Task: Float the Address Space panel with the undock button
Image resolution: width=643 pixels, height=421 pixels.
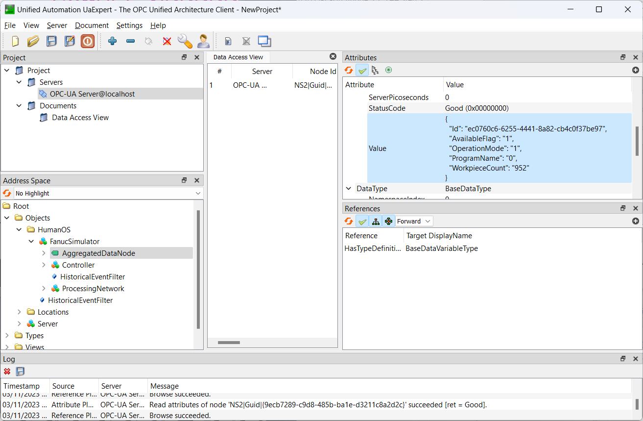Action: pos(184,180)
